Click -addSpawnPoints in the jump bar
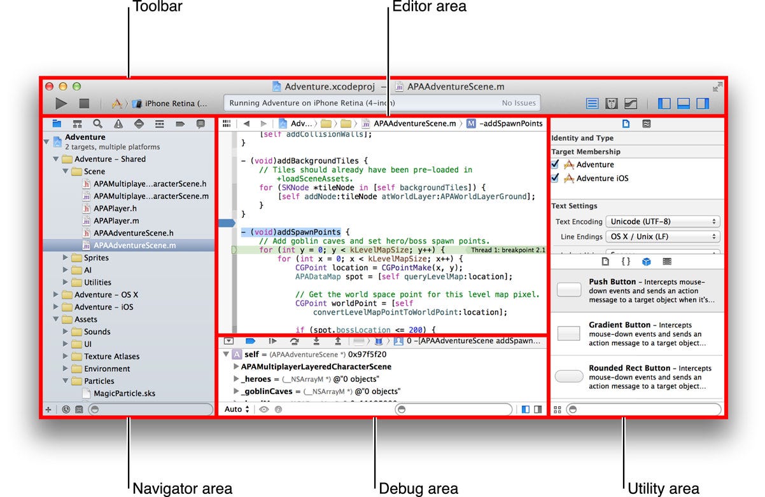This screenshot has width=765, height=497. tap(504, 124)
